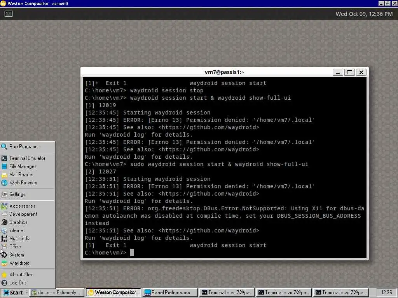
Task: Expand the Graphics submenu
Action: (x=28, y=222)
